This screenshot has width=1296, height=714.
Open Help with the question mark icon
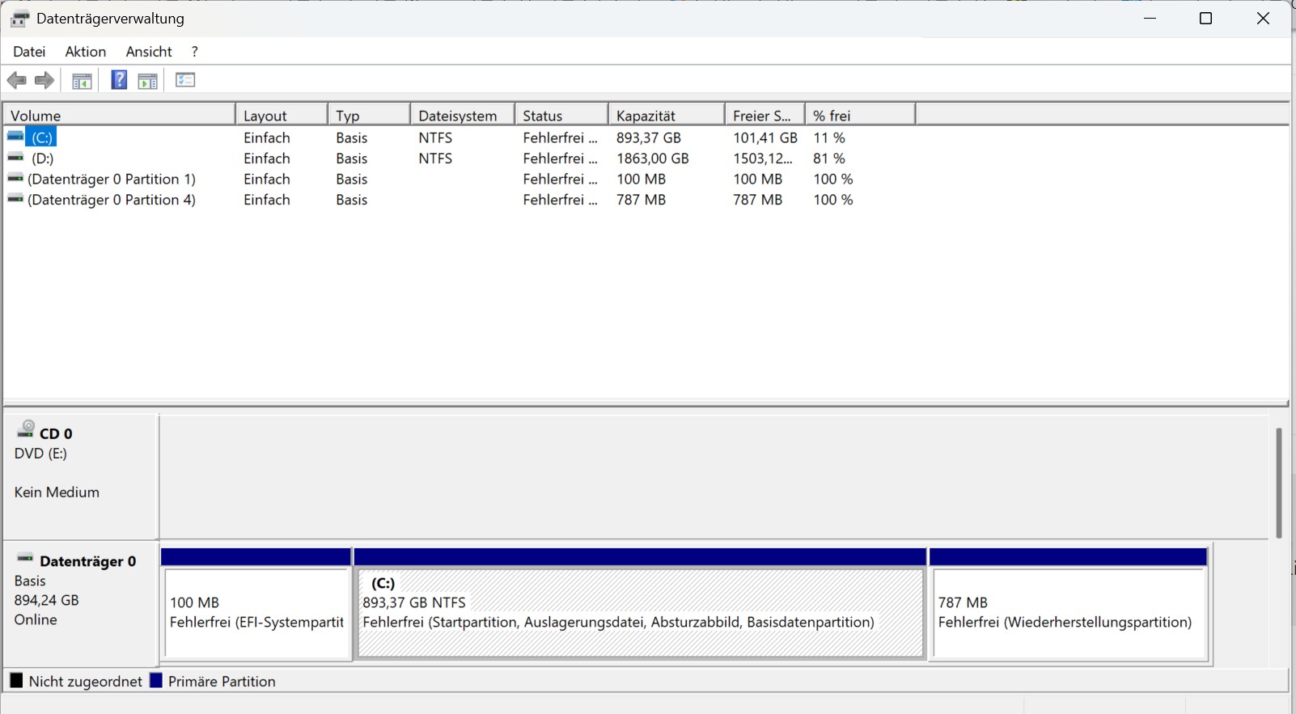[x=119, y=80]
